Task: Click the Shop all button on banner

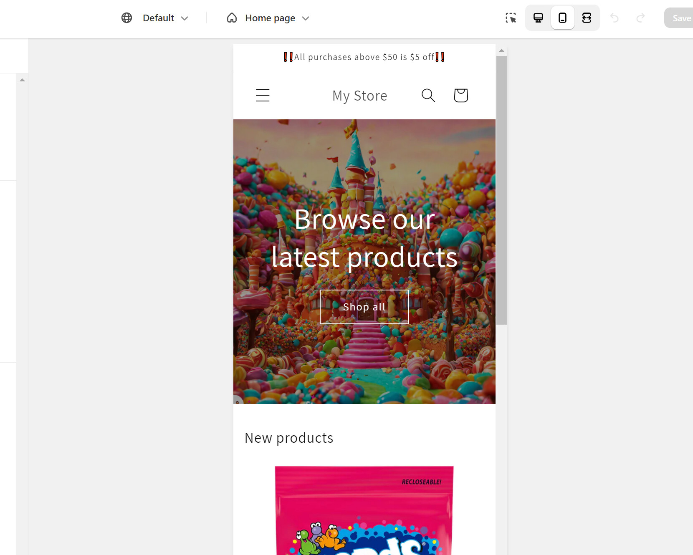Action: 364,307
